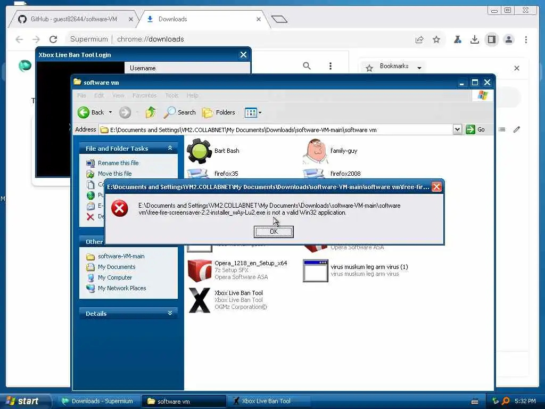Image resolution: width=545 pixels, height=409 pixels.
Task: Click the list view icon in side panel
Action: [x=502, y=129]
